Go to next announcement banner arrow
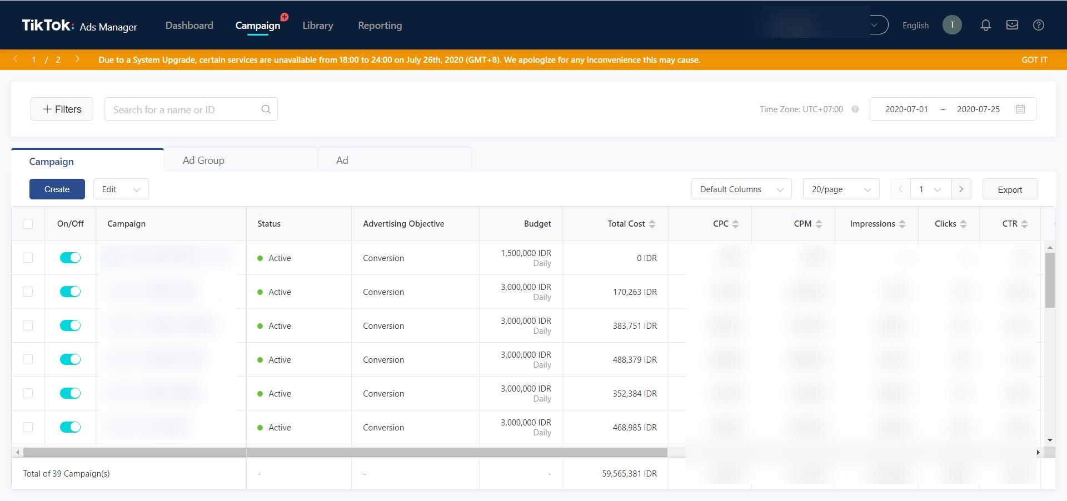This screenshot has height=501, width=1067. pyautogui.click(x=77, y=59)
